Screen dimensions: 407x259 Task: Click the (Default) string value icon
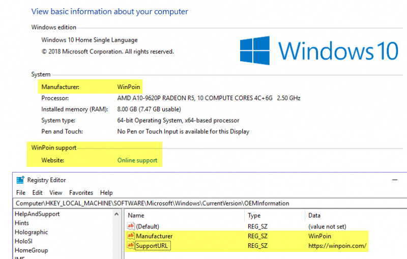(131, 226)
